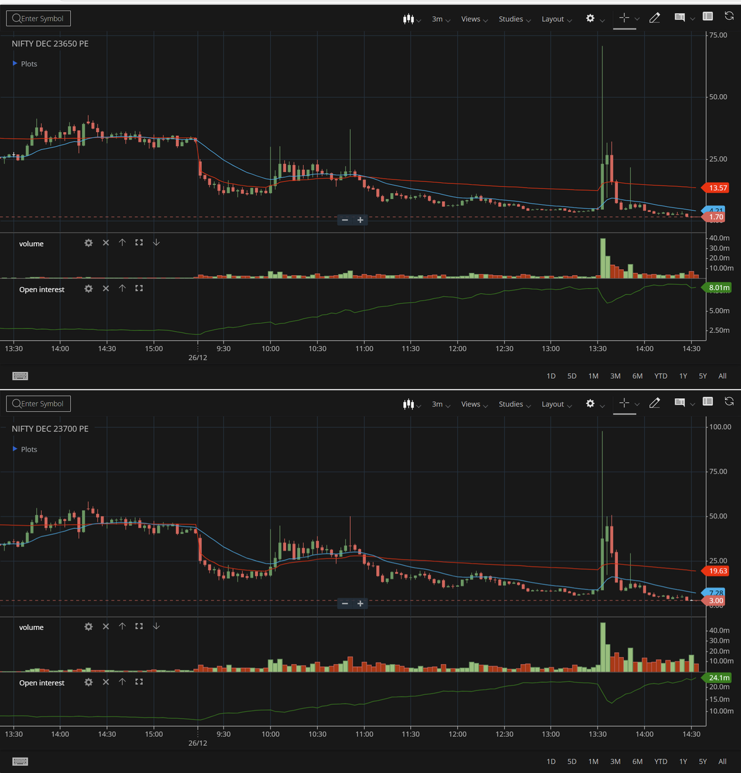741x773 pixels.
Task: Open Open interest settings gear in bottom chart
Action: [x=88, y=682]
